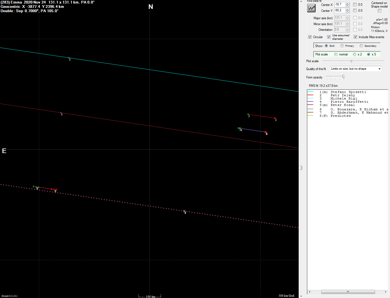Click the RMS fit 19.2 ±37.8 km text
390x298 pixels.
click(323, 86)
